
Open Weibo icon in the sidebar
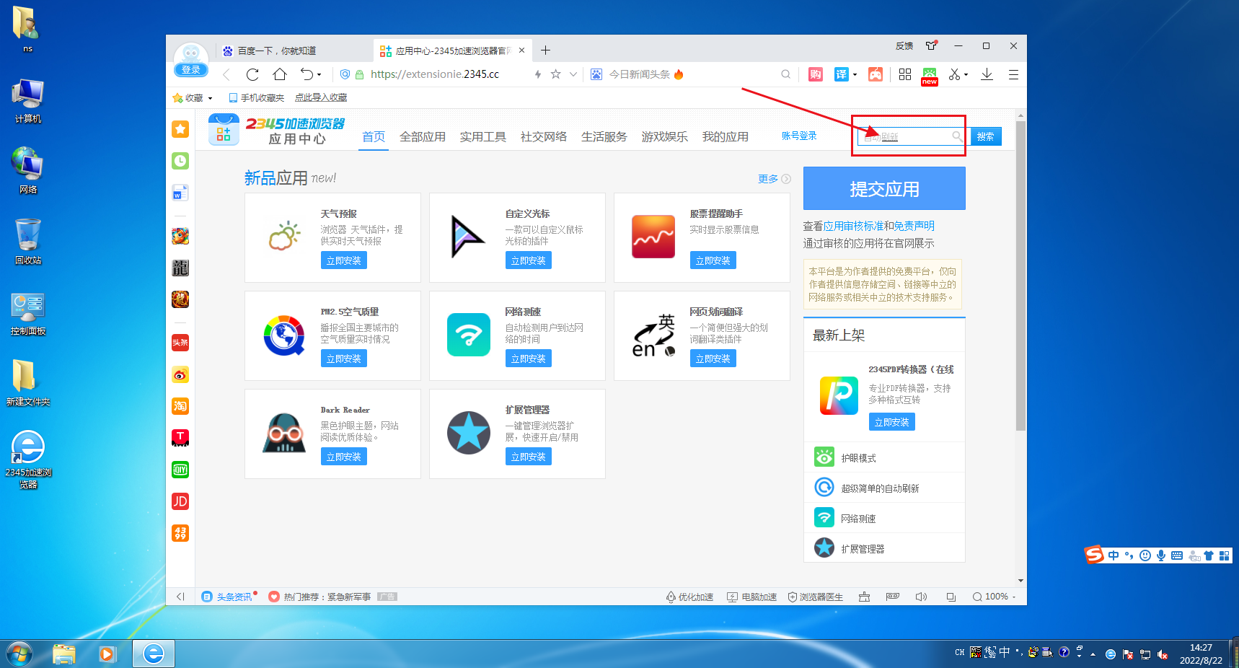(180, 374)
